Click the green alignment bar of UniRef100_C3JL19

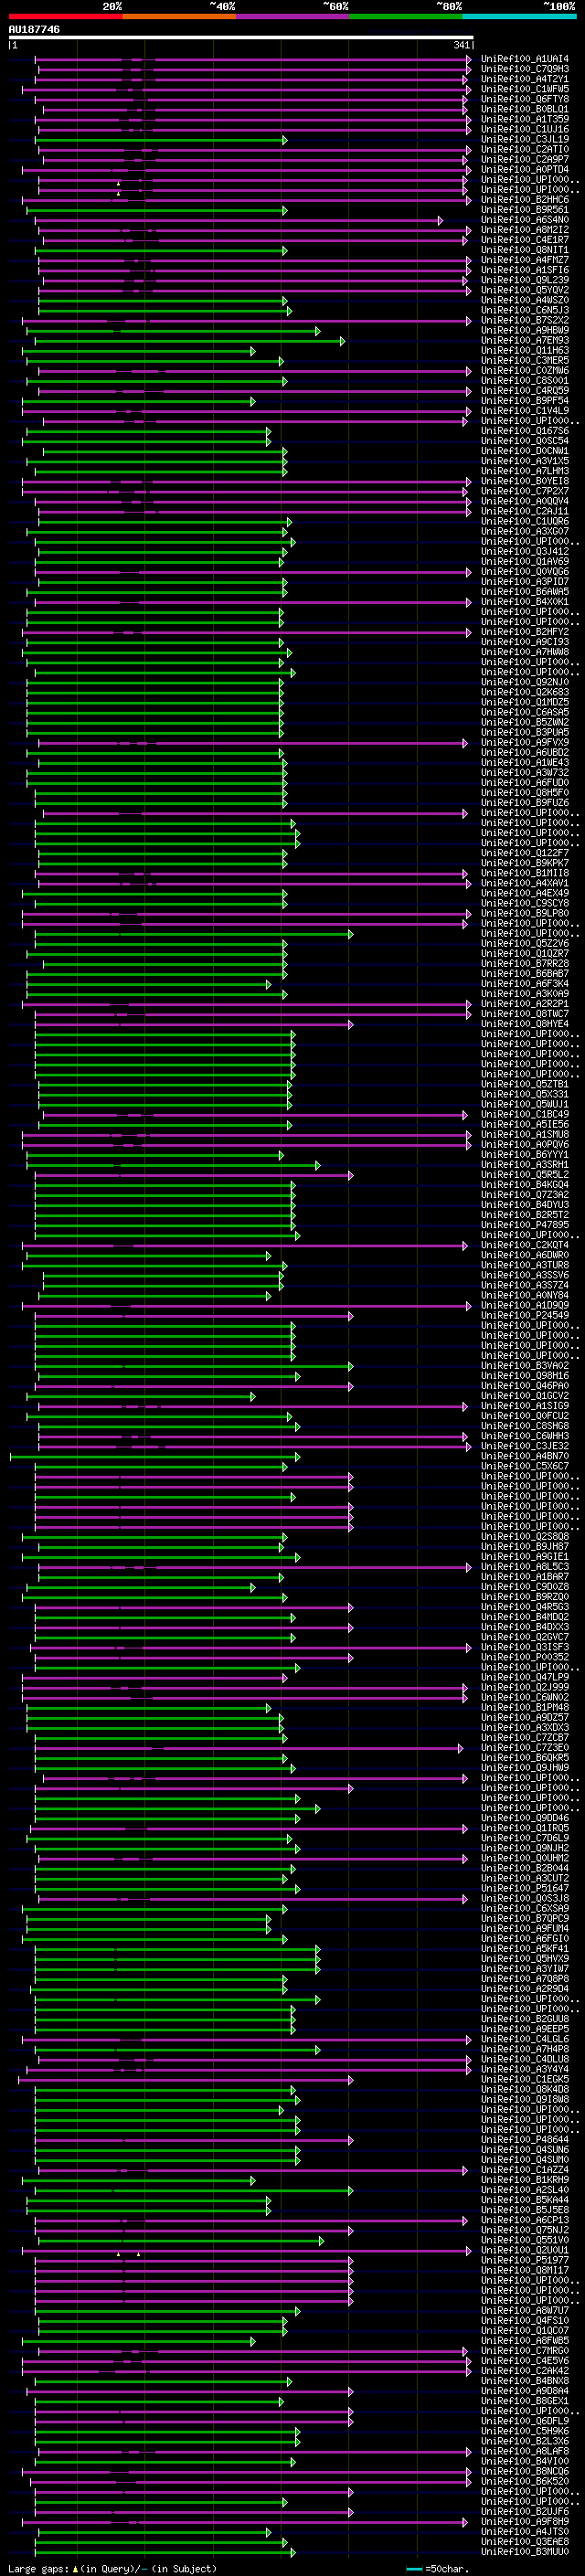point(161,140)
